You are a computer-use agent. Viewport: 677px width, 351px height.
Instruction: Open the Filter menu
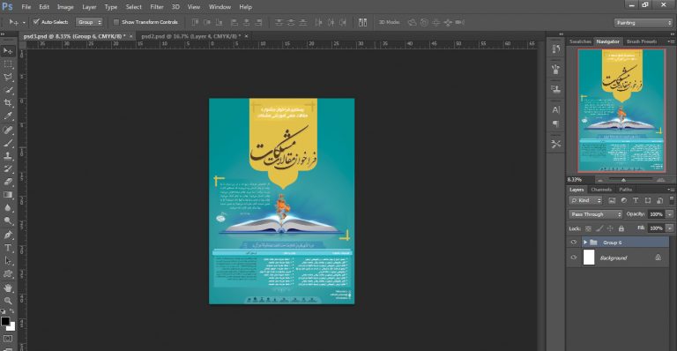click(x=157, y=7)
